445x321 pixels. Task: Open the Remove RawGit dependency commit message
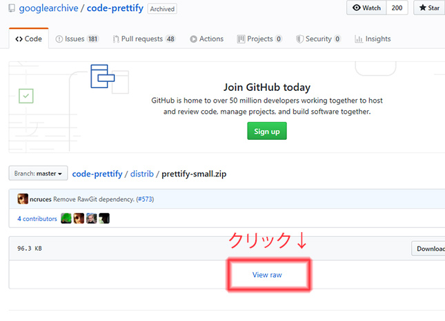[x=94, y=199]
